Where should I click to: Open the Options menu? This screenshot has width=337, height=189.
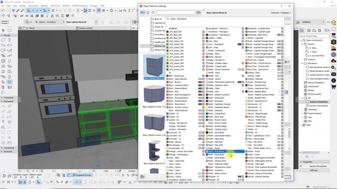44,6
